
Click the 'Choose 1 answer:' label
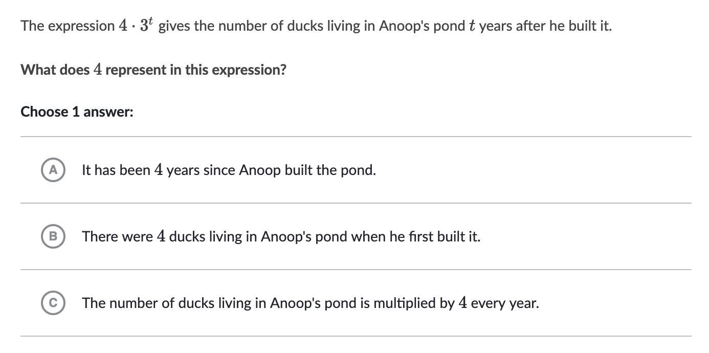(x=77, y=112)
